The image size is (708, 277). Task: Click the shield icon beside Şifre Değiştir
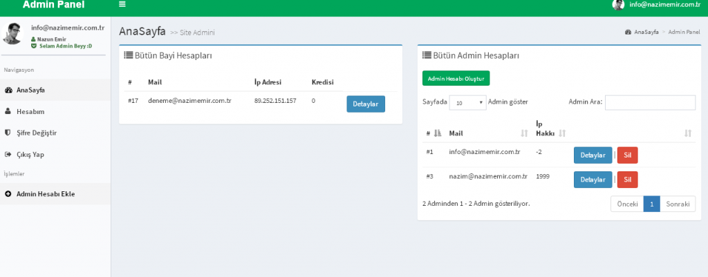coord(8,133)
